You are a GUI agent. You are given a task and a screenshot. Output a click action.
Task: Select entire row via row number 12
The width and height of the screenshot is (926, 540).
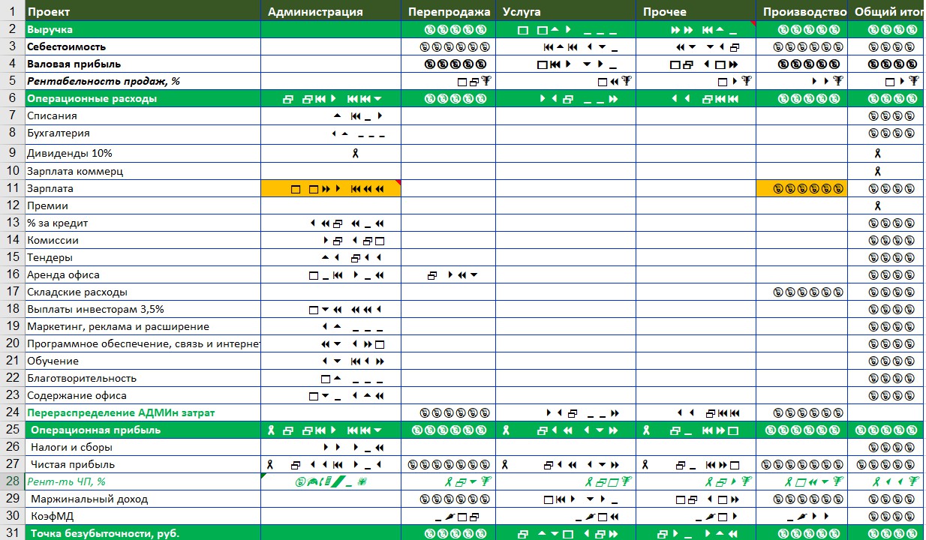tap(12, 205)
